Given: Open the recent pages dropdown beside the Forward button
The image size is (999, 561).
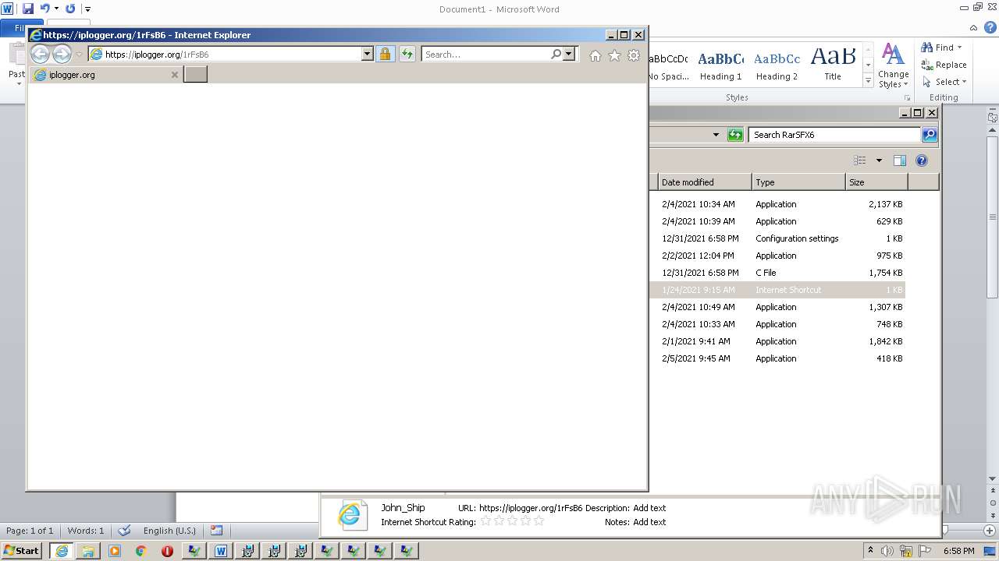Looking at the screenshot, I should point(79,55).
